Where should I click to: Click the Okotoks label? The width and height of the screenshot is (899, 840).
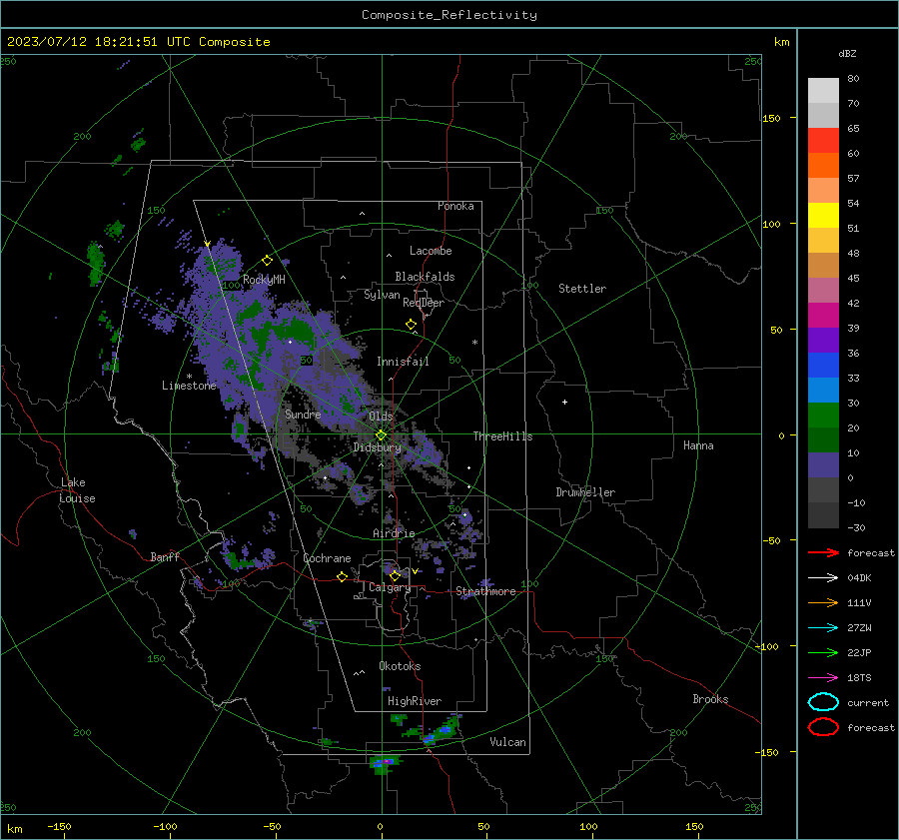400,666
